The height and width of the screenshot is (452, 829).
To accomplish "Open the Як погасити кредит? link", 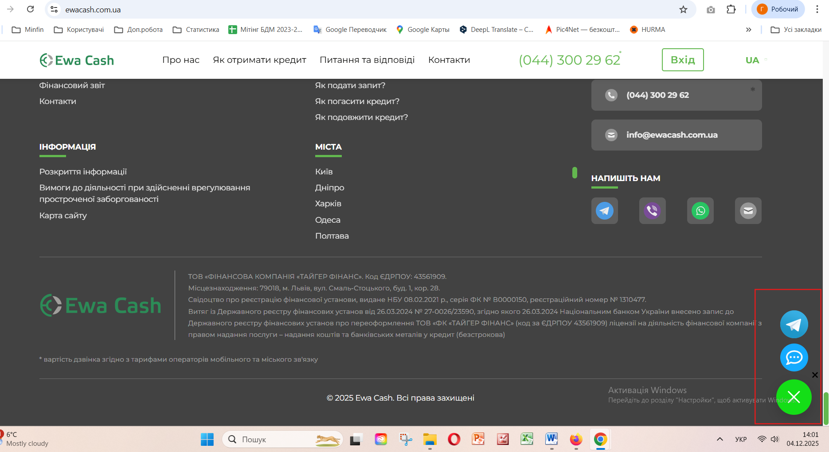I will [357, 101].
